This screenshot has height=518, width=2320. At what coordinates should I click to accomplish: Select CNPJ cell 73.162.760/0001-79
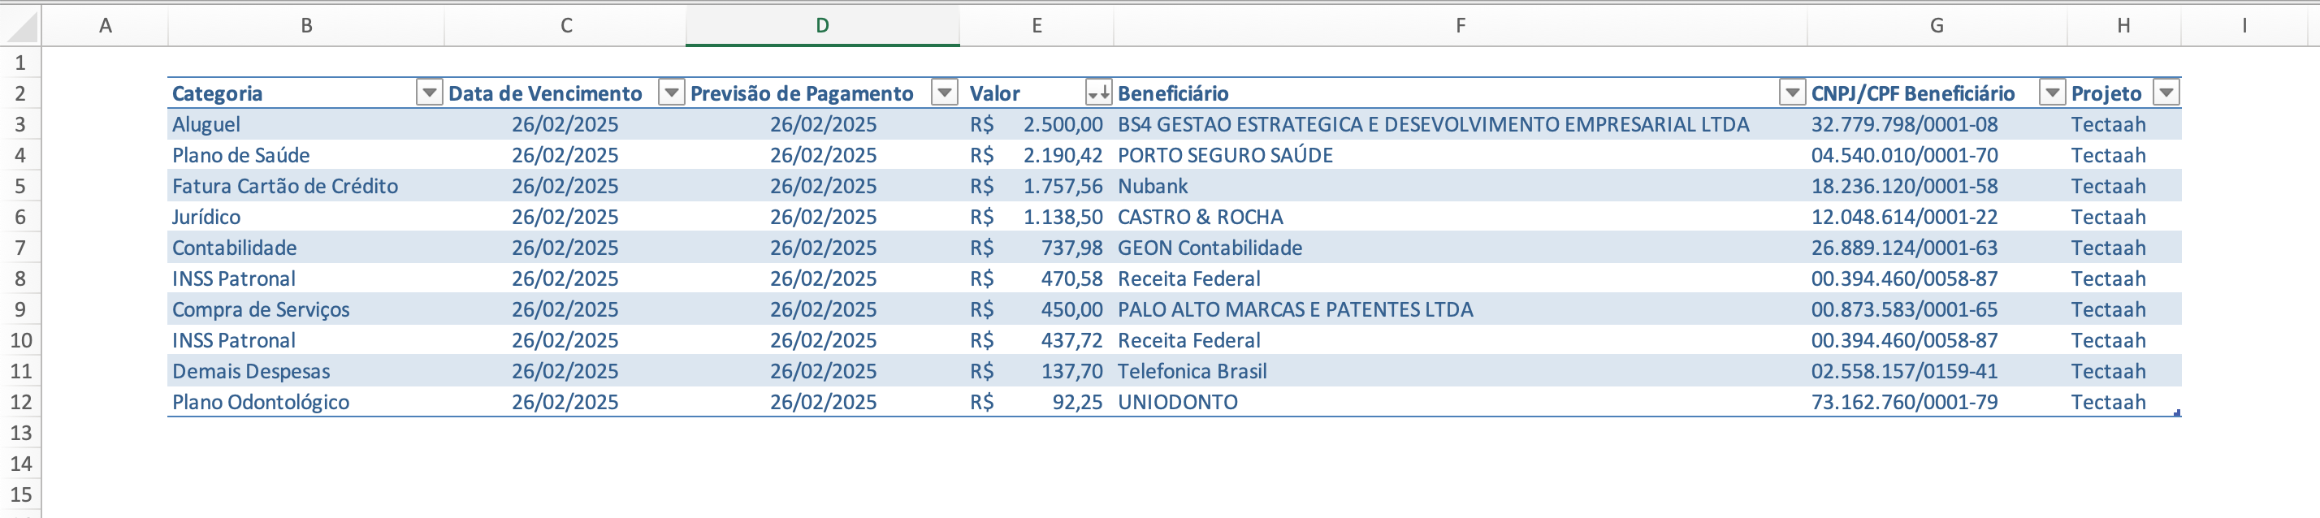1904,402
